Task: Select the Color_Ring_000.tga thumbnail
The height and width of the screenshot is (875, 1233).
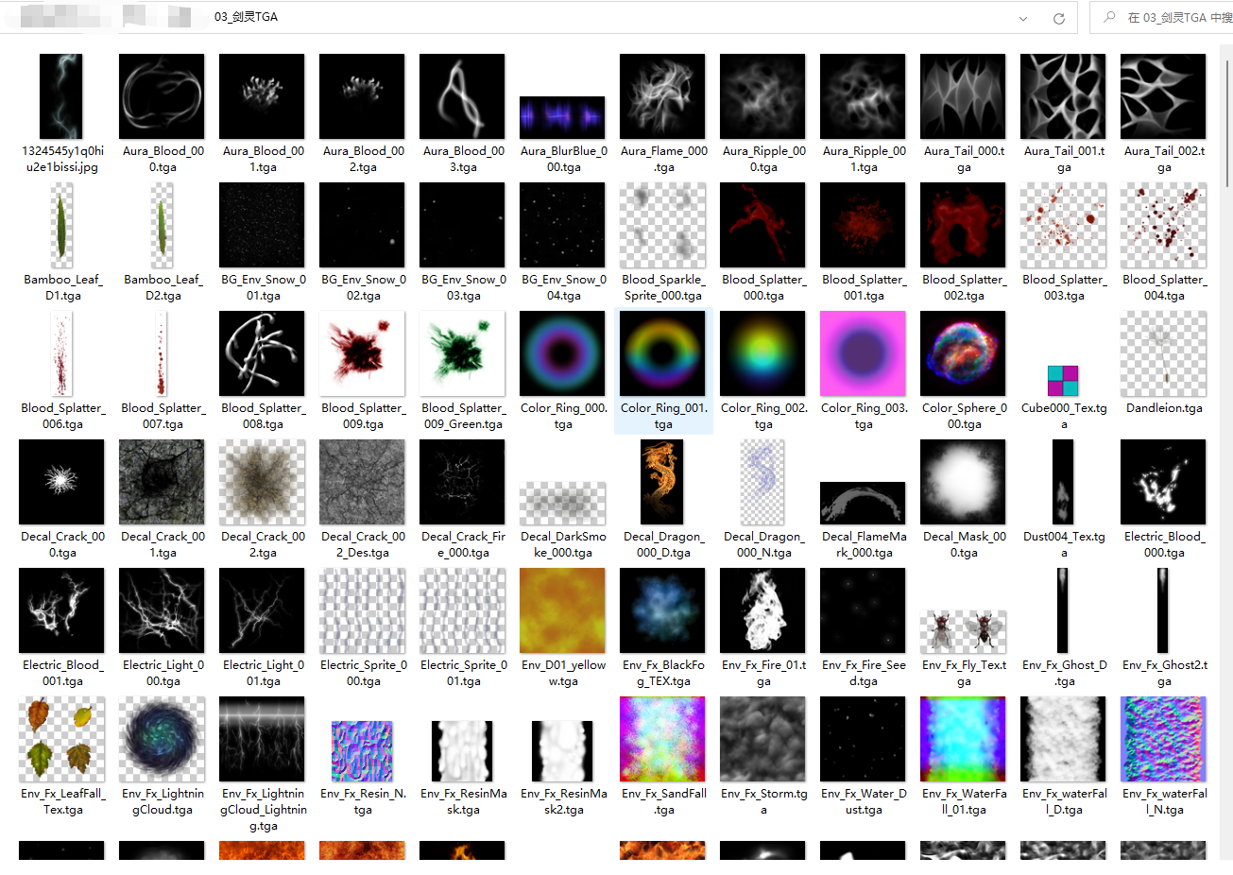Action: pos(562,353)
